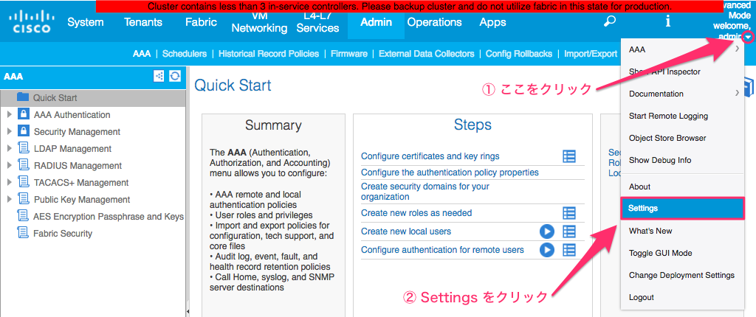Viewport: 756px width, 317px height.
Task: Click the navigation pane collapse handle
Action: pyautogui.click(x=187, y=312)
